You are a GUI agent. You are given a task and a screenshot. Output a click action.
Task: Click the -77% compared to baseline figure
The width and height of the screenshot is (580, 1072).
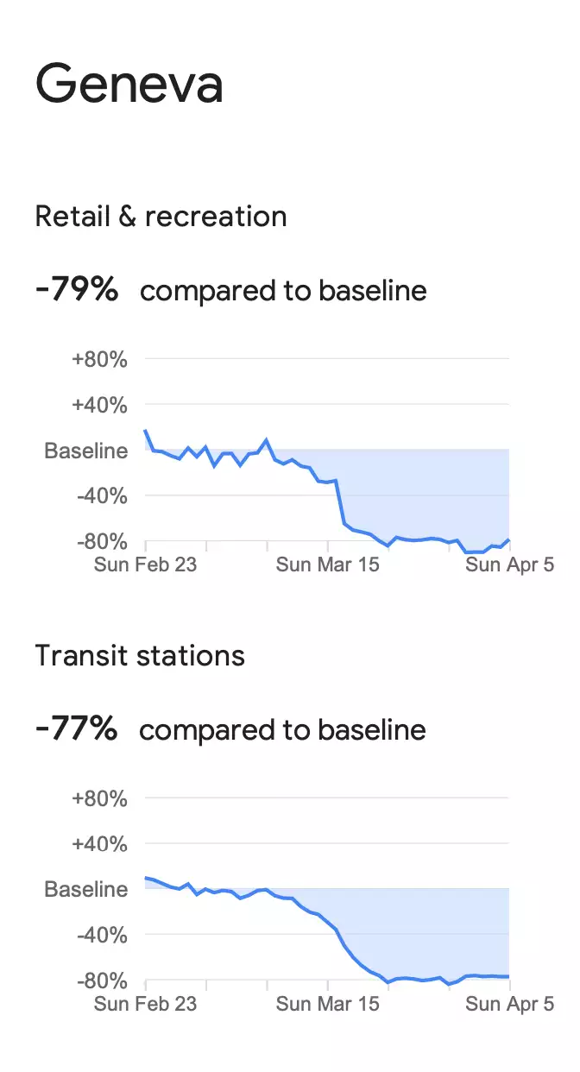(x=231, y=729)
